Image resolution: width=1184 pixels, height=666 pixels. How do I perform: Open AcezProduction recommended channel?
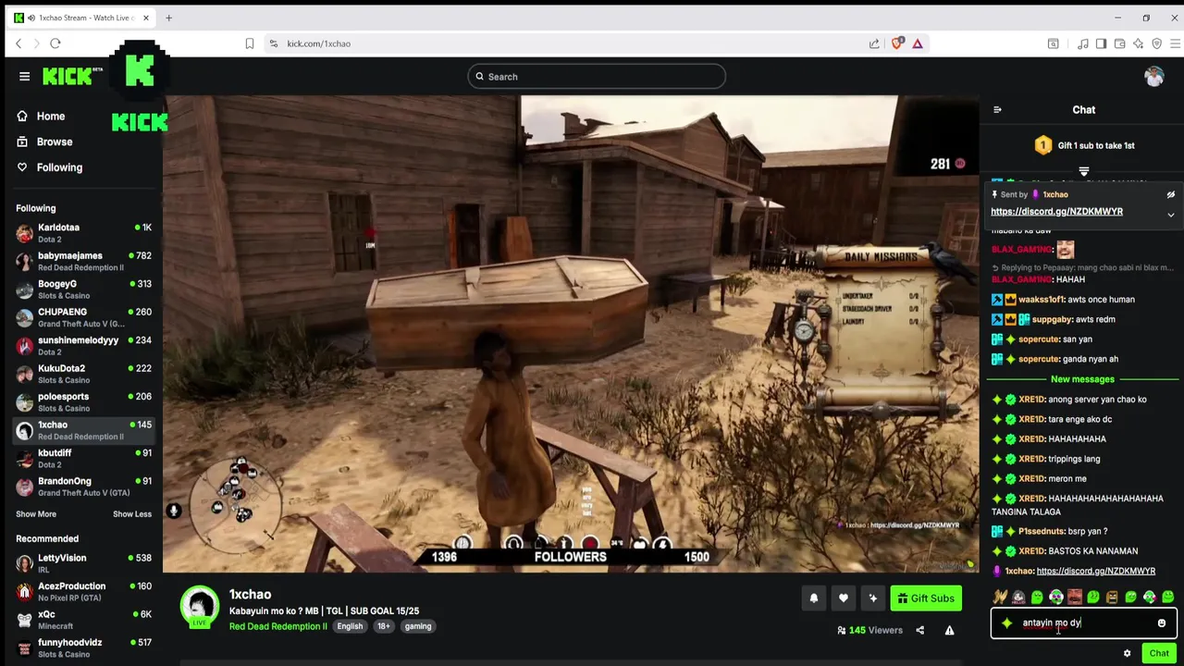(x=83, y=592)
